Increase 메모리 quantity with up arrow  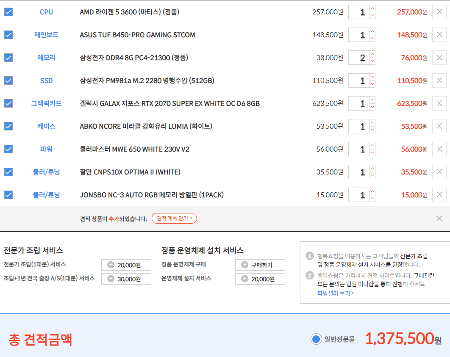(372, 54)
